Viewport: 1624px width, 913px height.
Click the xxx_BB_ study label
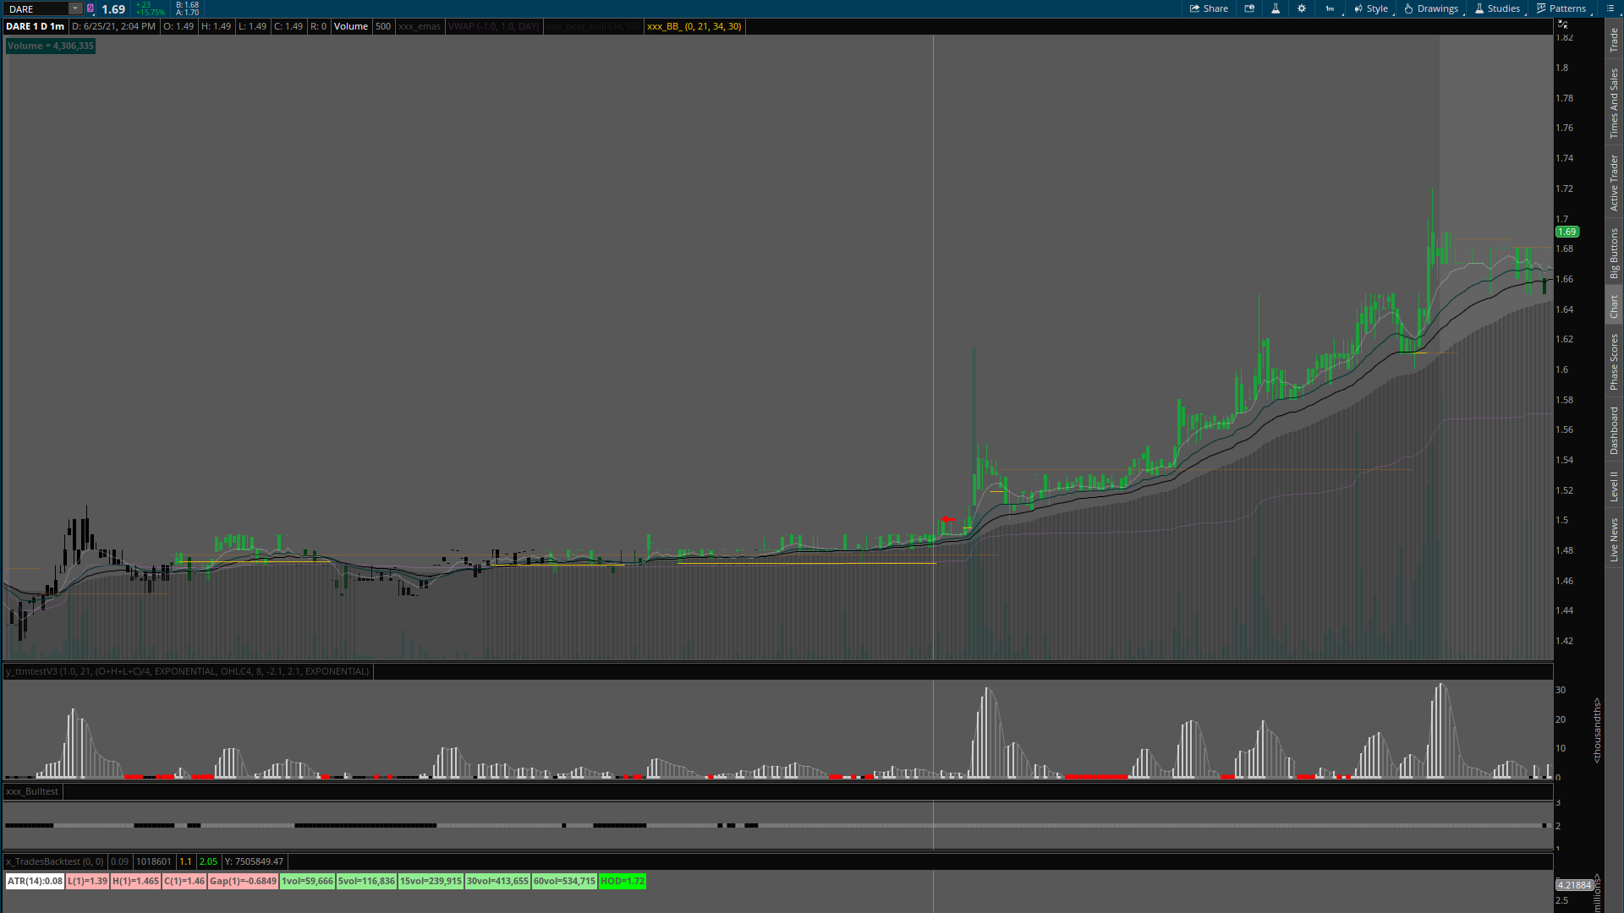pyautogui.click(x=694, y=26)
